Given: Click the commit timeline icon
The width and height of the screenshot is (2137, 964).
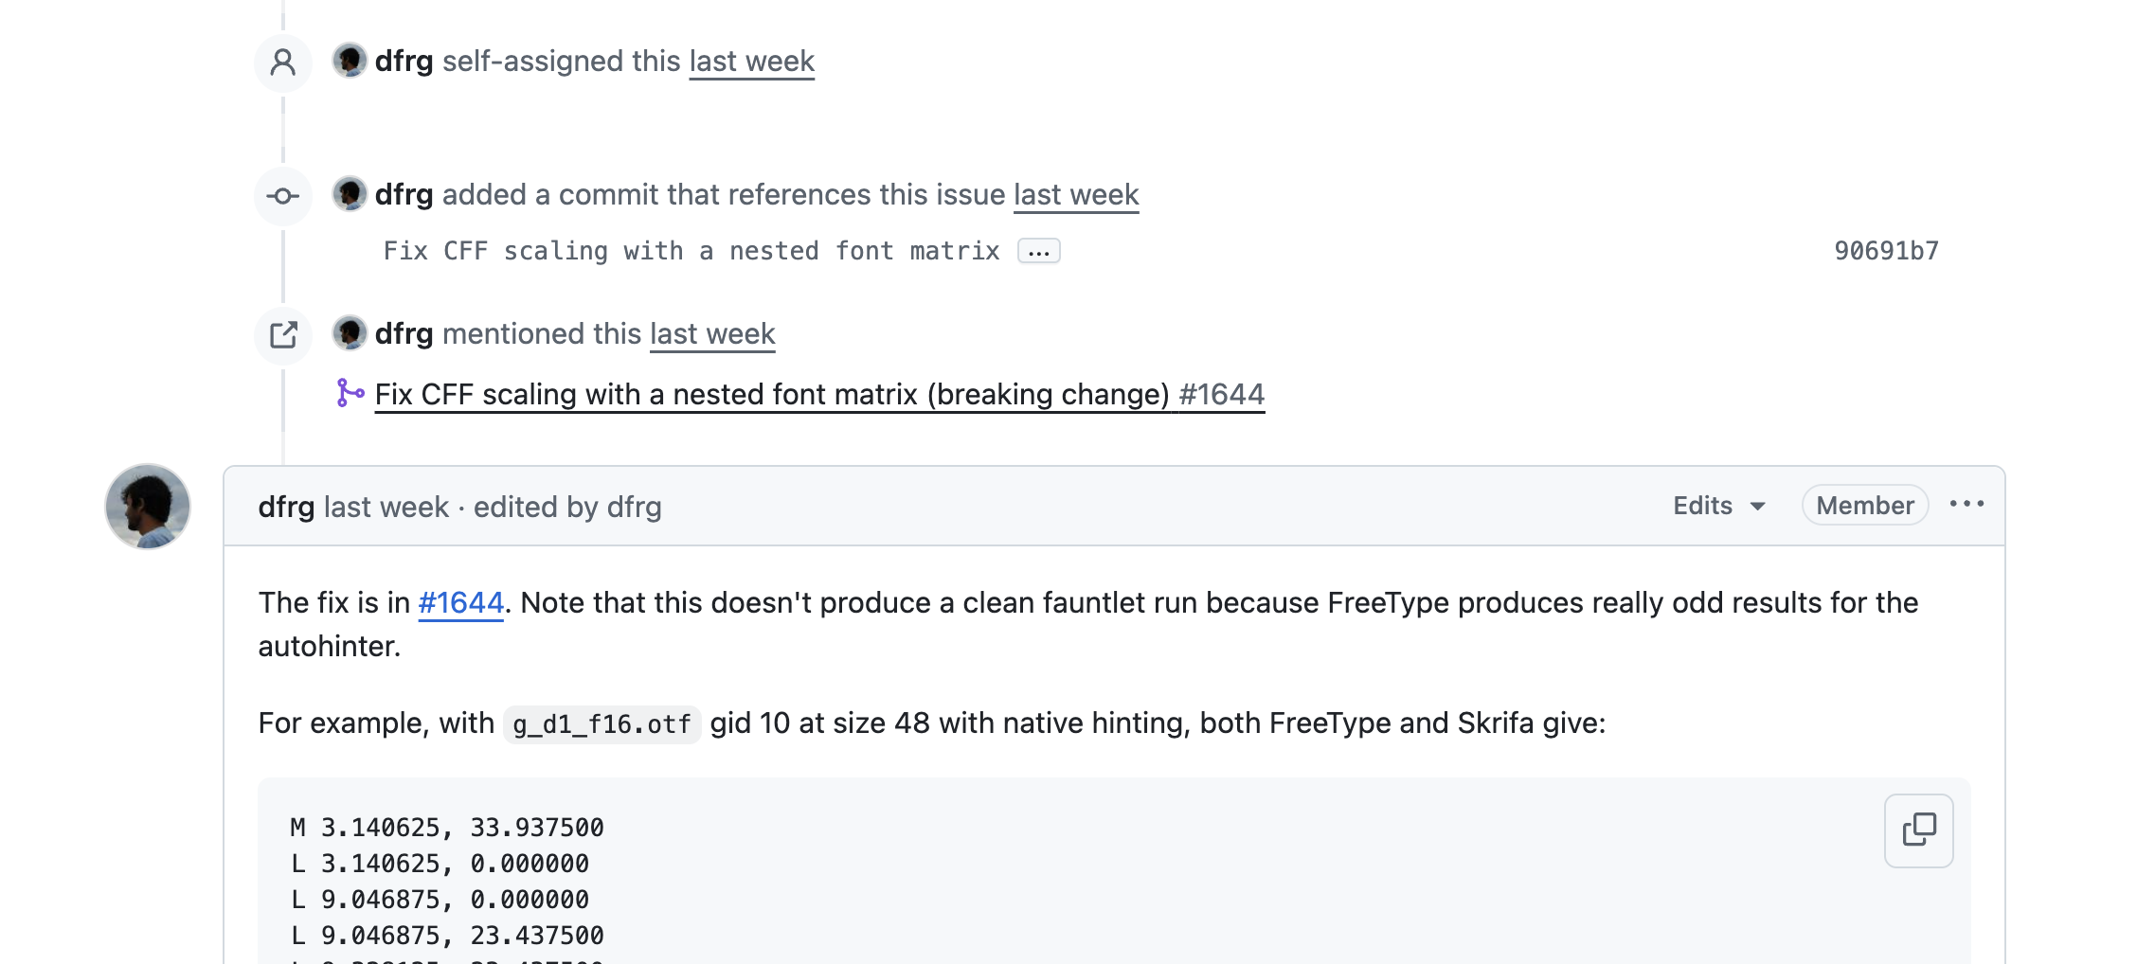Looking at the screenshot, I should [282, 196].
